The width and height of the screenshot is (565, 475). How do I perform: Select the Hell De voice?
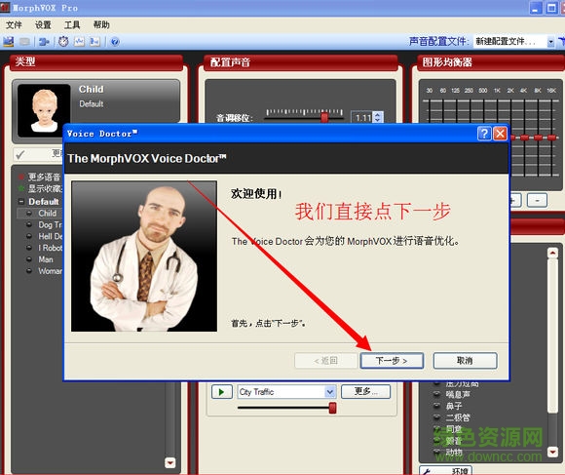tap(50, 236)
